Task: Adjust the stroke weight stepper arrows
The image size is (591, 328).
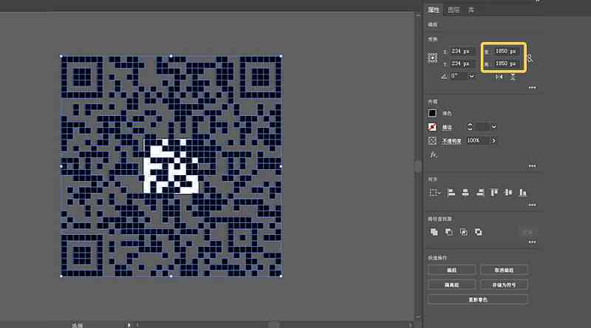Action: pos(470,126)
